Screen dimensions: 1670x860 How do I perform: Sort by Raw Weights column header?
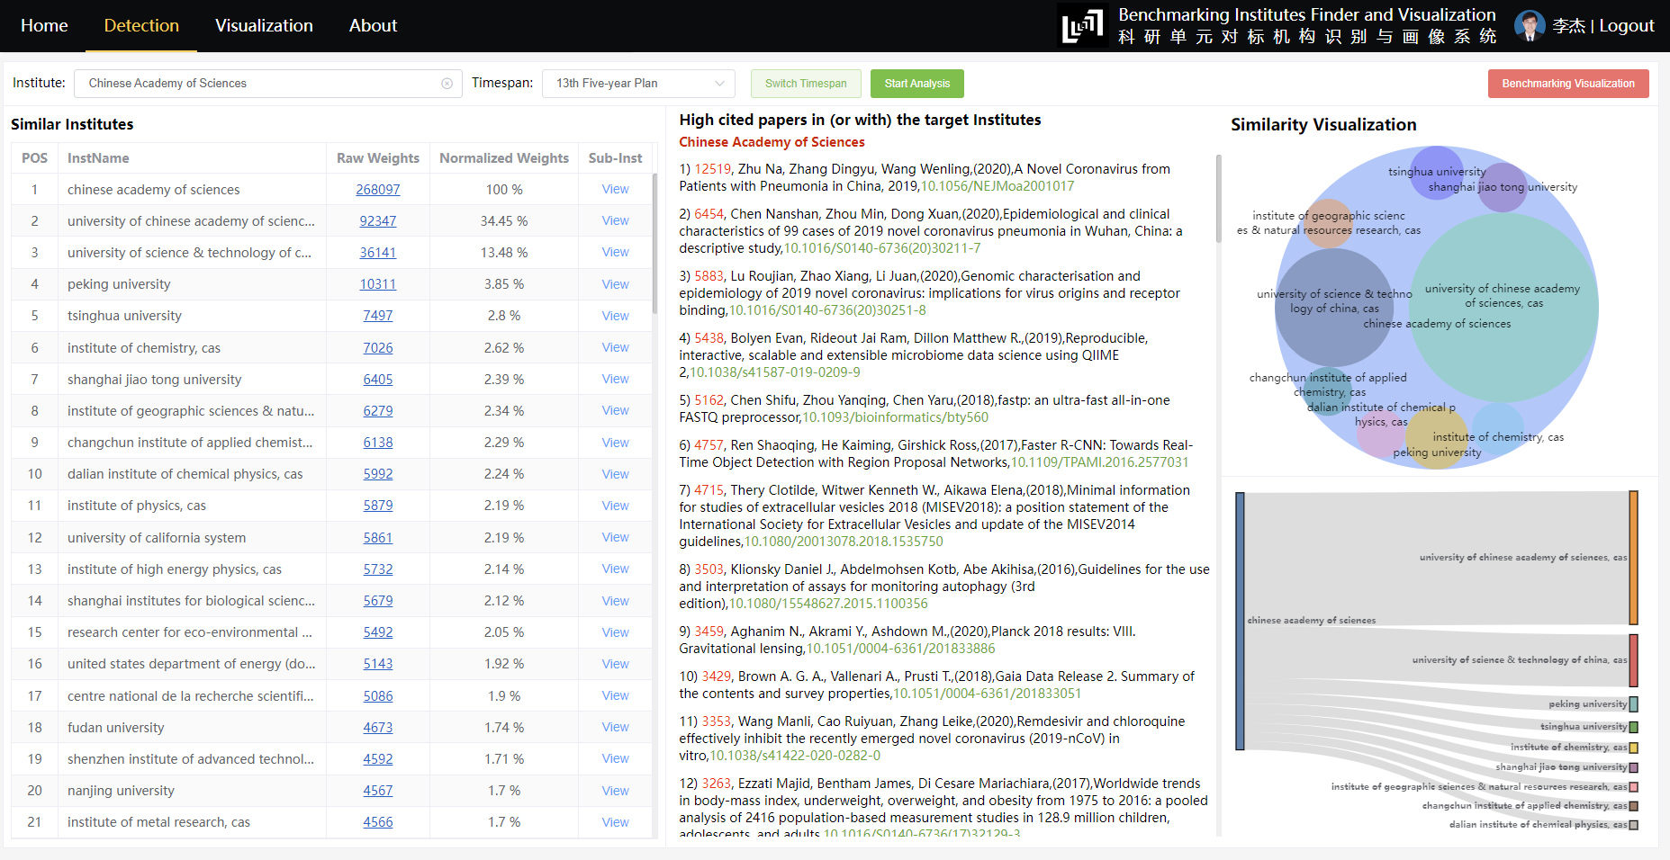click(x=378, y=158)
